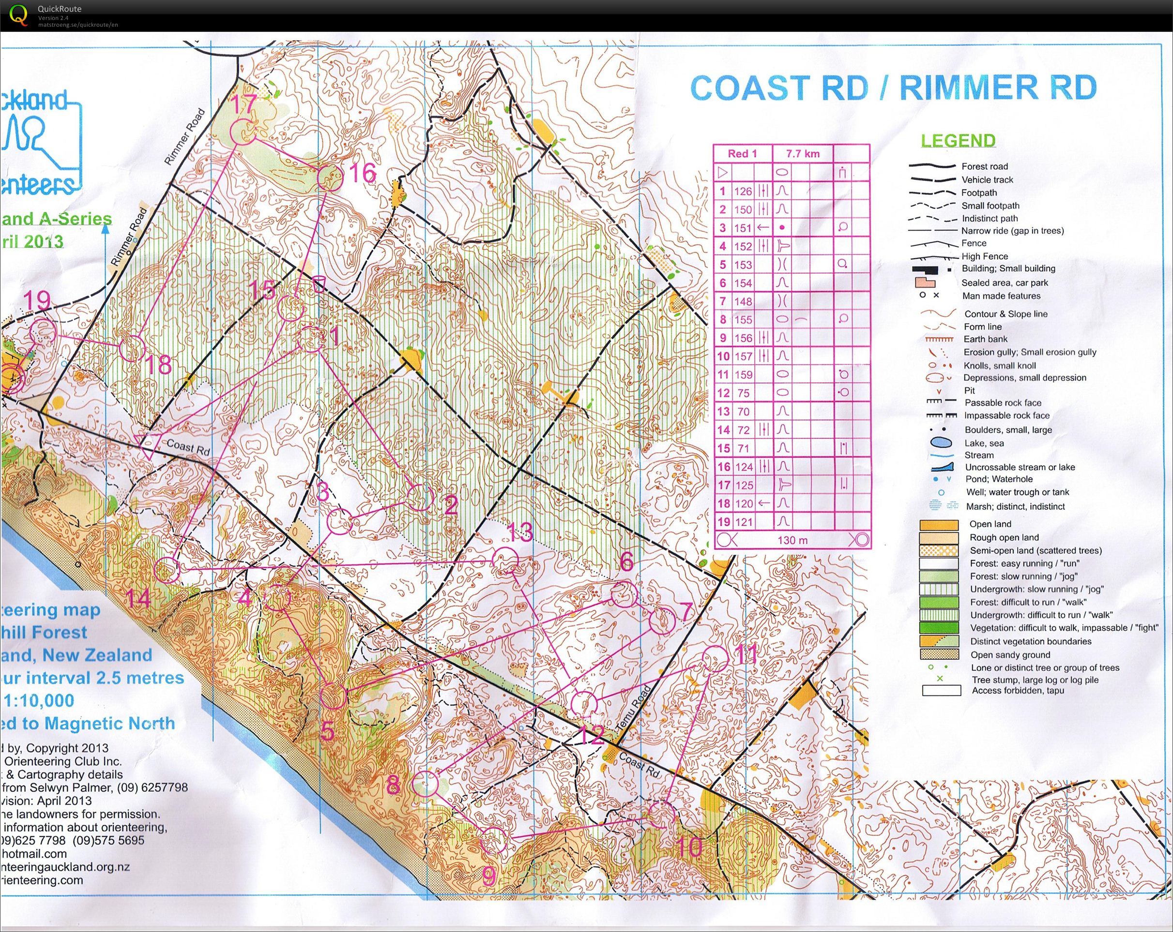Click the 'Open sandy ground' legend swatch
The width and height of the screenshot is (1173, 932).
(x=939, y=654)
